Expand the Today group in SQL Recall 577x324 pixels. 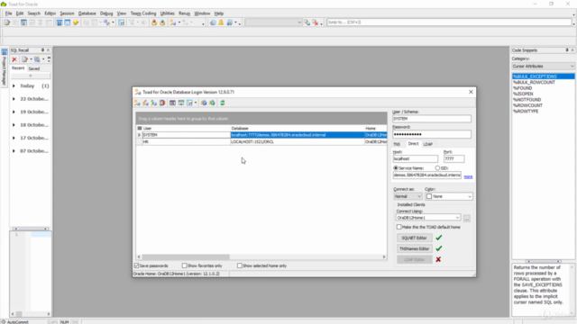click(x=14, y=86)
